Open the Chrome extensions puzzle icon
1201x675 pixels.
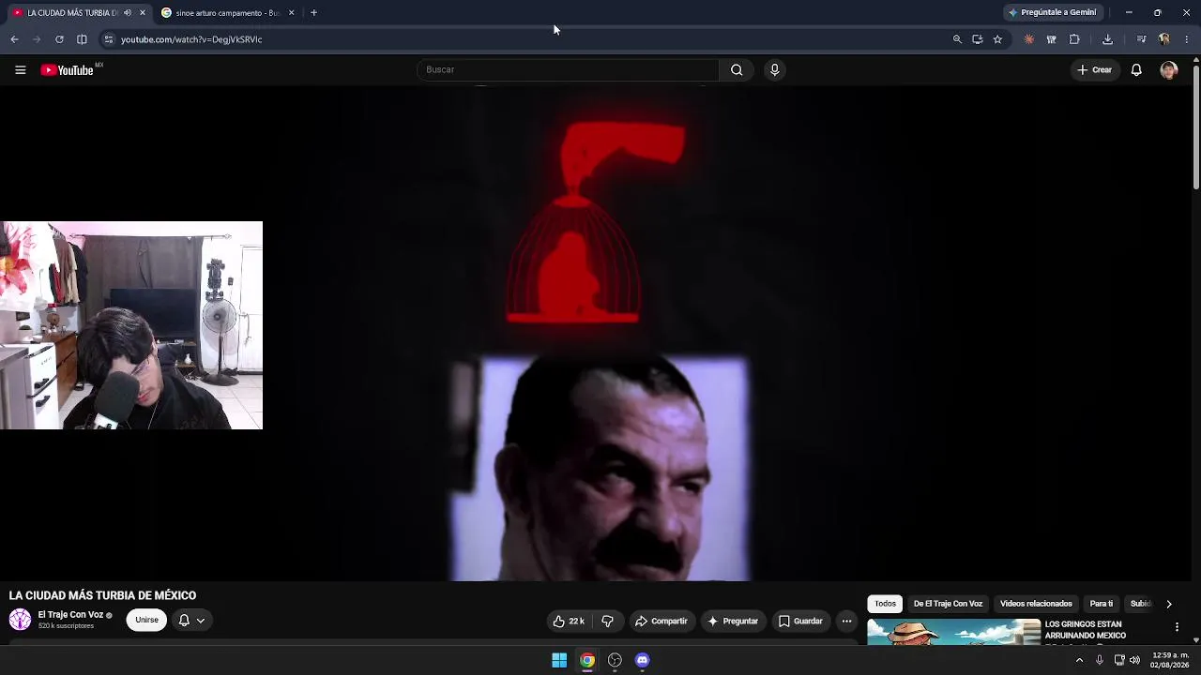point(1074,39)
